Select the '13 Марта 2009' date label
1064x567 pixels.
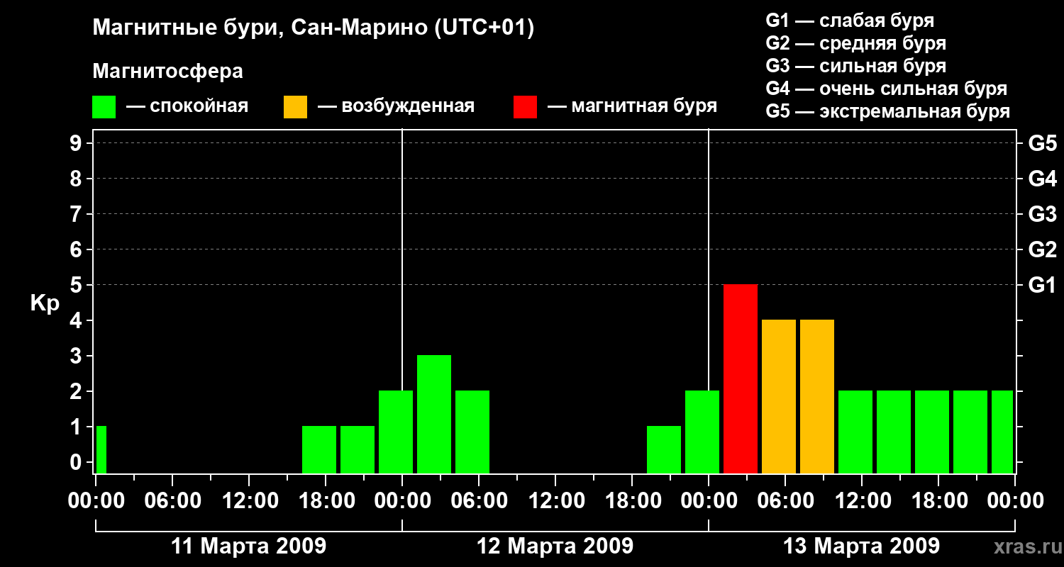click(x=862, y=546)
